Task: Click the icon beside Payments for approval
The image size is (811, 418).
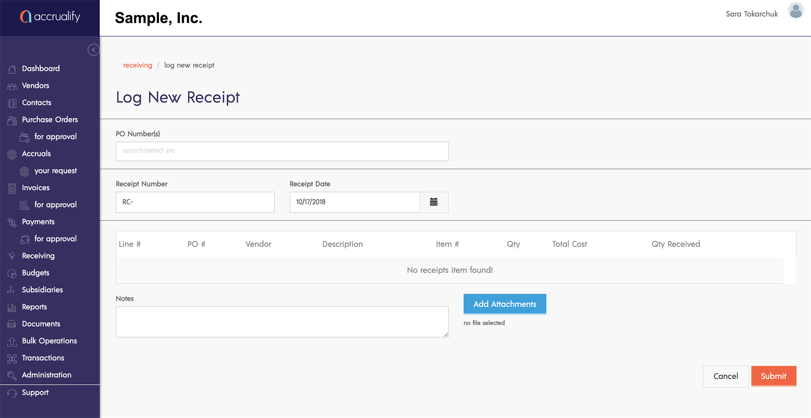Action: pos(24,239)
